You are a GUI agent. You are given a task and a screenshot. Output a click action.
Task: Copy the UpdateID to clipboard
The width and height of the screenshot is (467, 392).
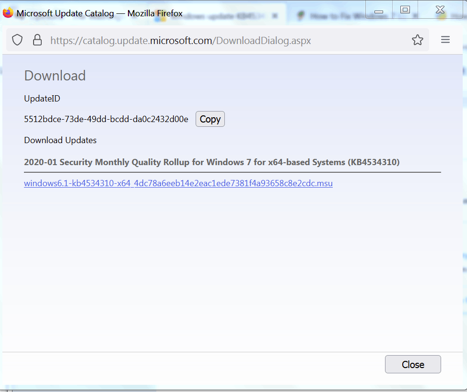(x=210, y=119)
